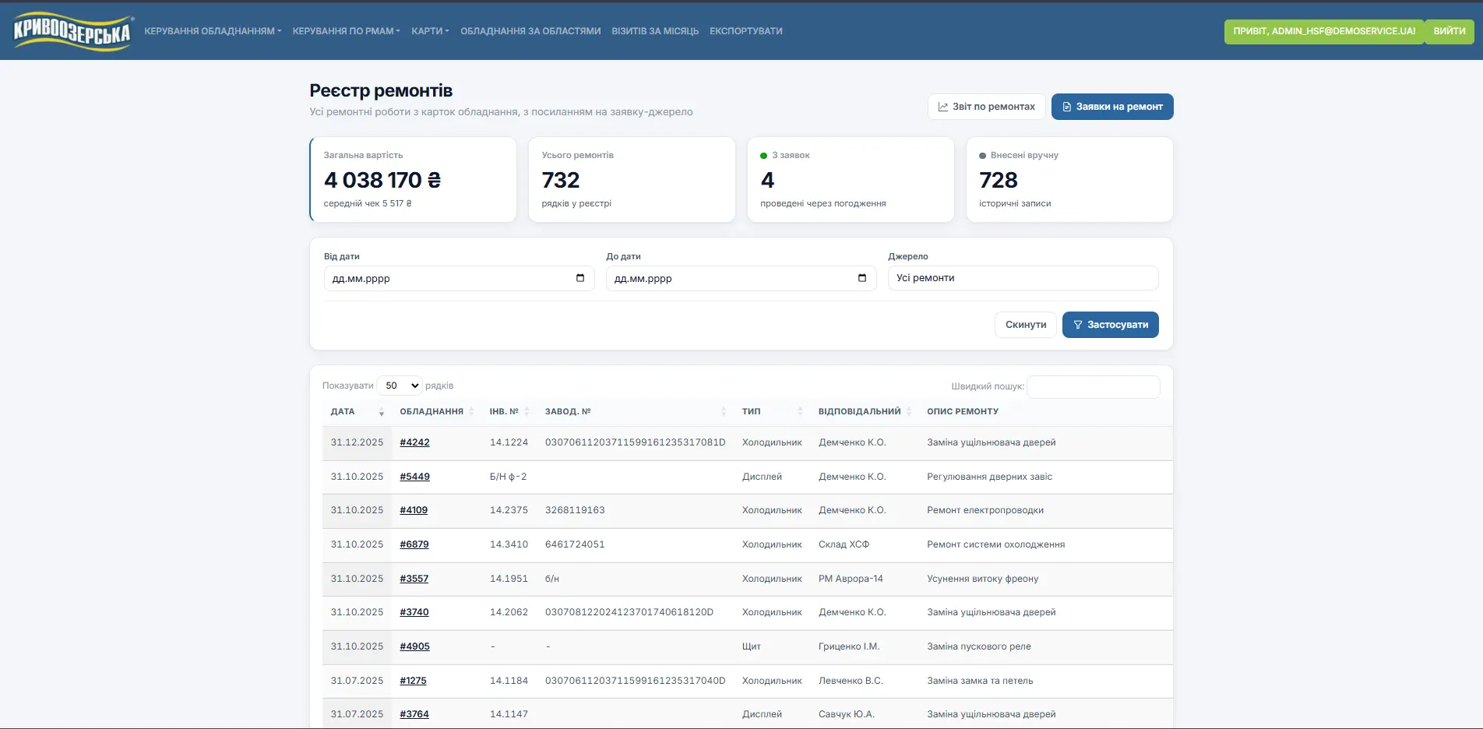Click the Кривоозерська logo
1483x729 pixels.
(72, 31)
